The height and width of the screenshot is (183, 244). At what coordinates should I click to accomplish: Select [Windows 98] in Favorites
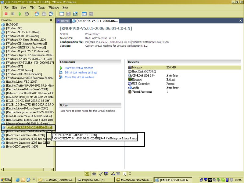[14, 28]
